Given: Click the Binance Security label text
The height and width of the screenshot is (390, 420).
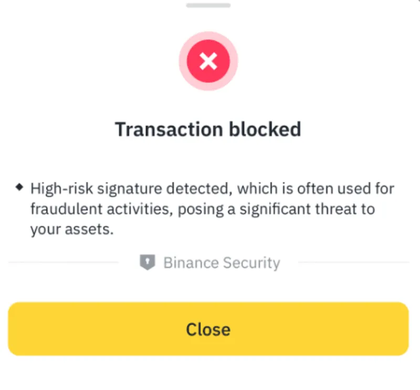Looking at the screenshot, I should pos(223,262).
